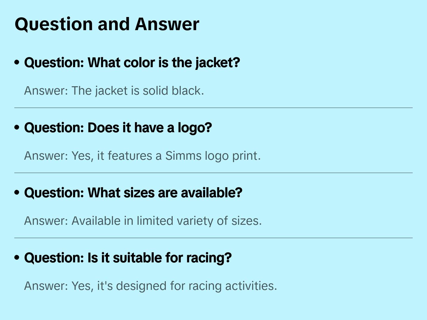427x320 pixels.
Task: Click the bullet before the logo question
Action: (17, 127)
